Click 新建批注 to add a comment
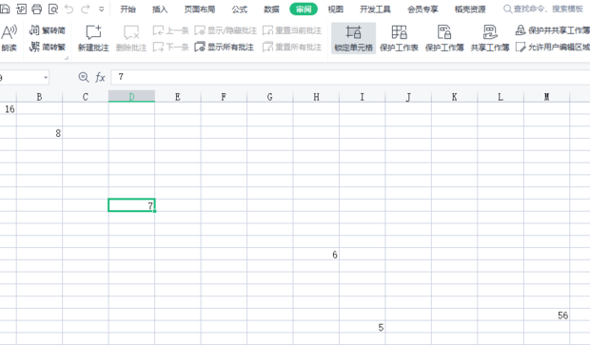 pos(93,38)
